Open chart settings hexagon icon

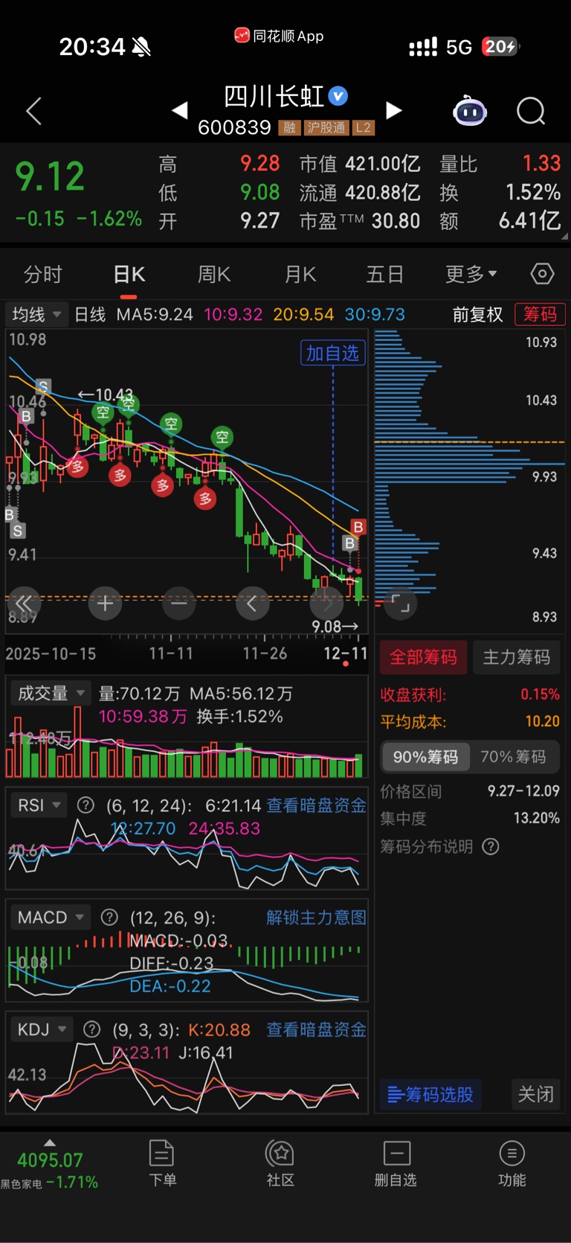543,274
